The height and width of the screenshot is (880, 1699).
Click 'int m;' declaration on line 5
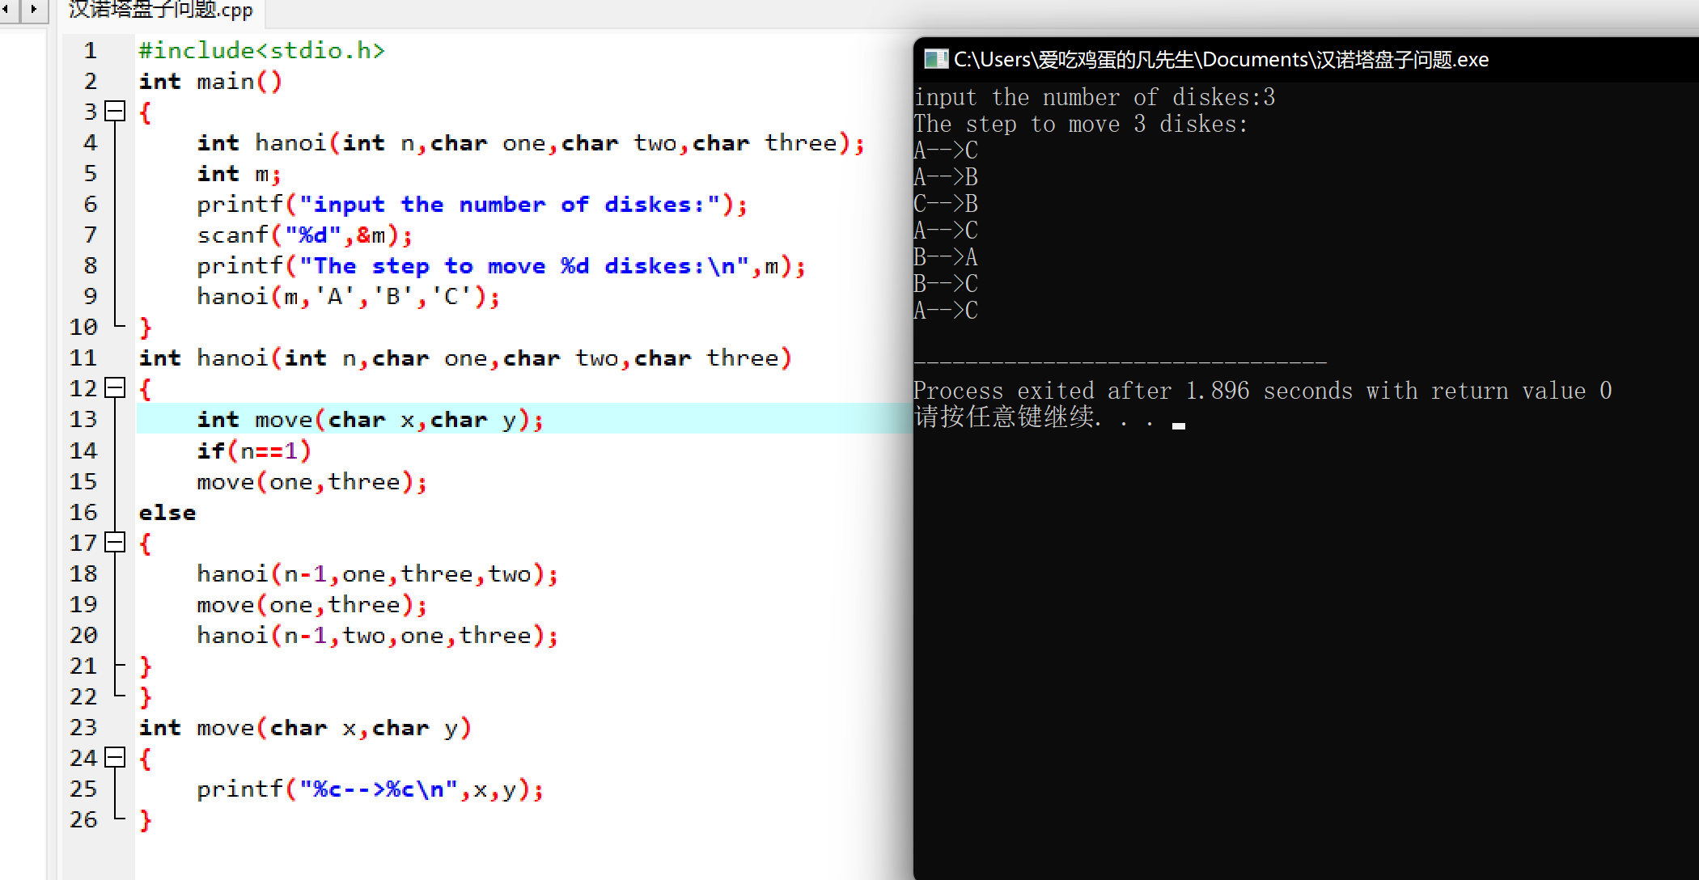coord(239,174)
